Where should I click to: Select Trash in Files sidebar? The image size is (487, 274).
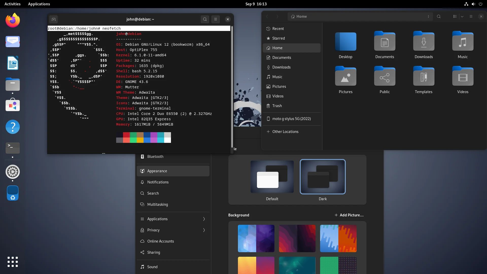(292, 106)
